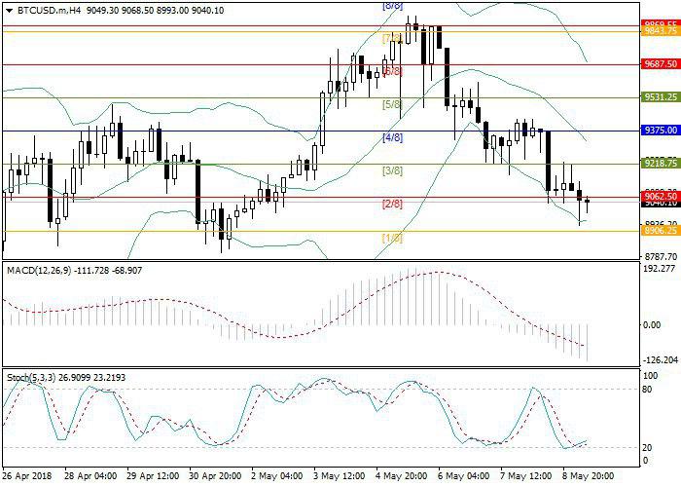Select the 9375.00 blue price tag
This screenshot has width=681, height=487.
point(660,131)
